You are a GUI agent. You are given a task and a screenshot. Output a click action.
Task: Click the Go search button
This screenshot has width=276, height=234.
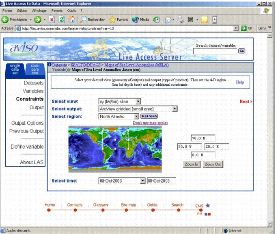[x=241, y=51]
